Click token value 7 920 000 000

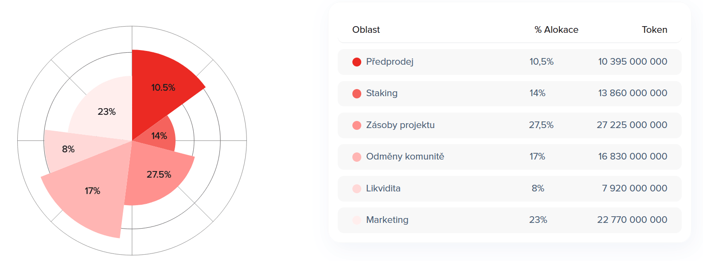point(634,188)
